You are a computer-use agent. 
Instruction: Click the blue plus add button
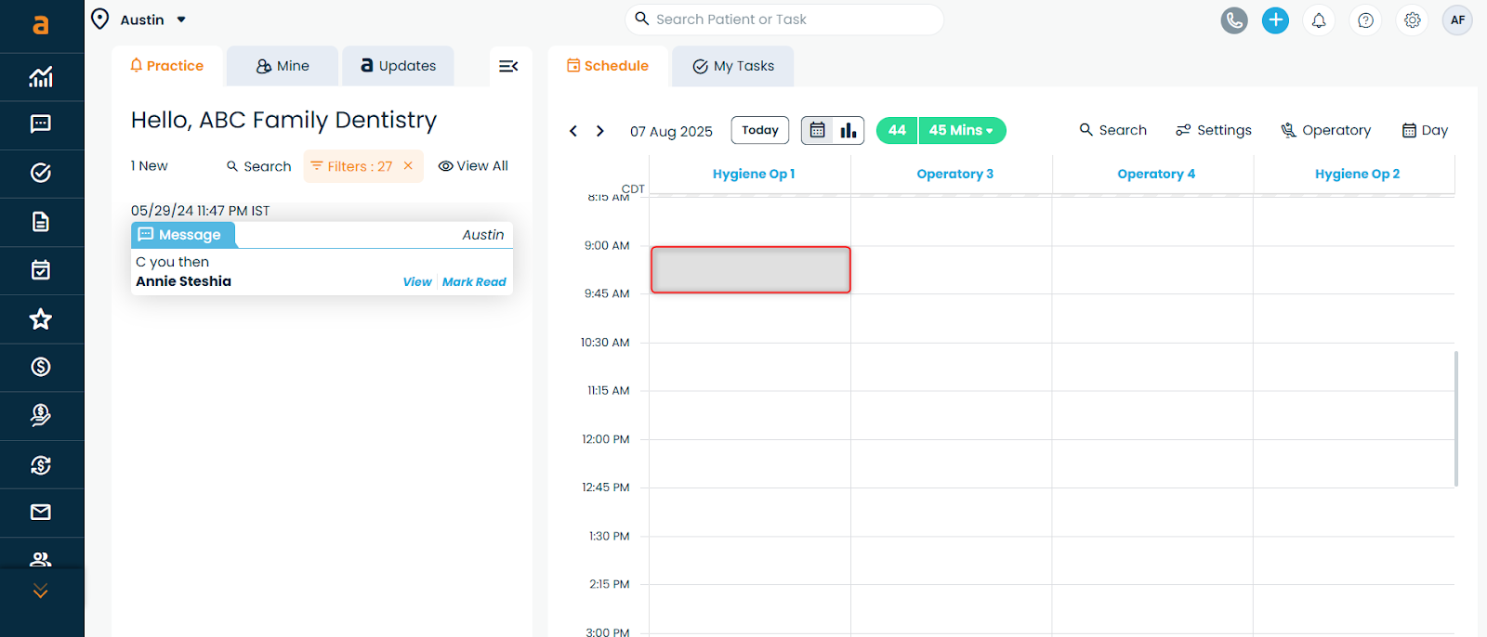click(x=1275, y=20)
